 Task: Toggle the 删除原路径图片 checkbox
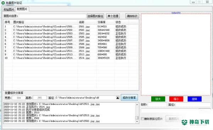[x=142, y=119]
